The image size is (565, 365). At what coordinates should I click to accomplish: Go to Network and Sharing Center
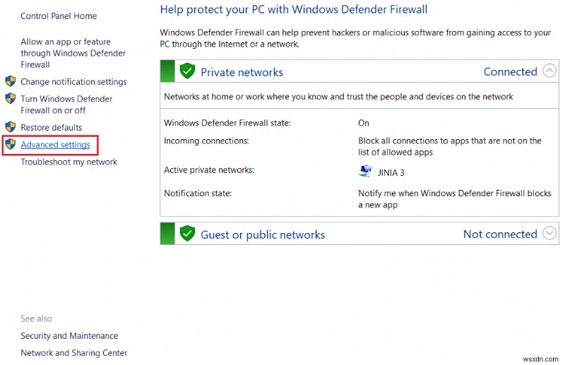[x=73, y=353]
